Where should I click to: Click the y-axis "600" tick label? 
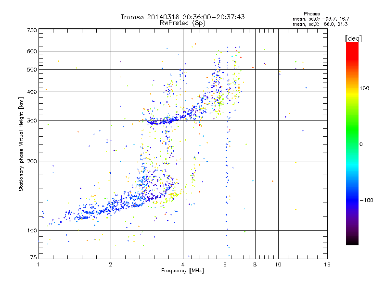pos(32,51)
